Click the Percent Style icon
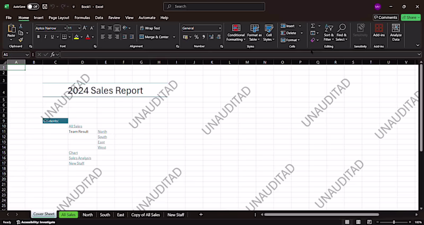Image resolution: width=424 pixels, height=225 pixels. click(x=197, y=37)
